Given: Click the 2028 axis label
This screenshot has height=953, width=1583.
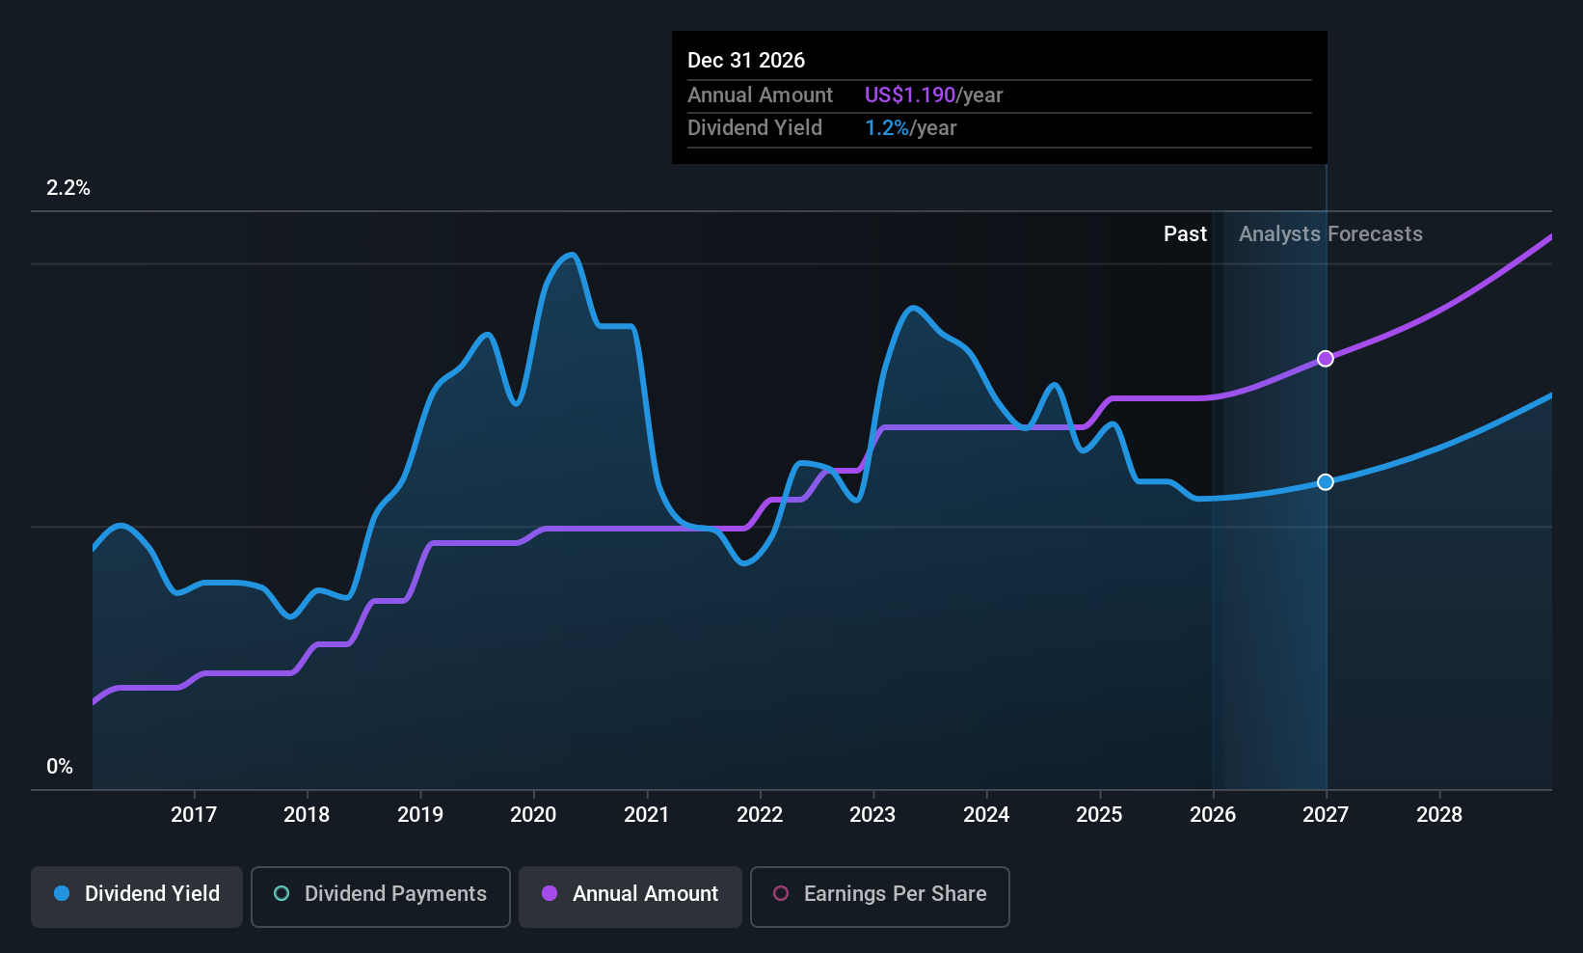Looking at the screenshot, I should tap(1439, 814).
